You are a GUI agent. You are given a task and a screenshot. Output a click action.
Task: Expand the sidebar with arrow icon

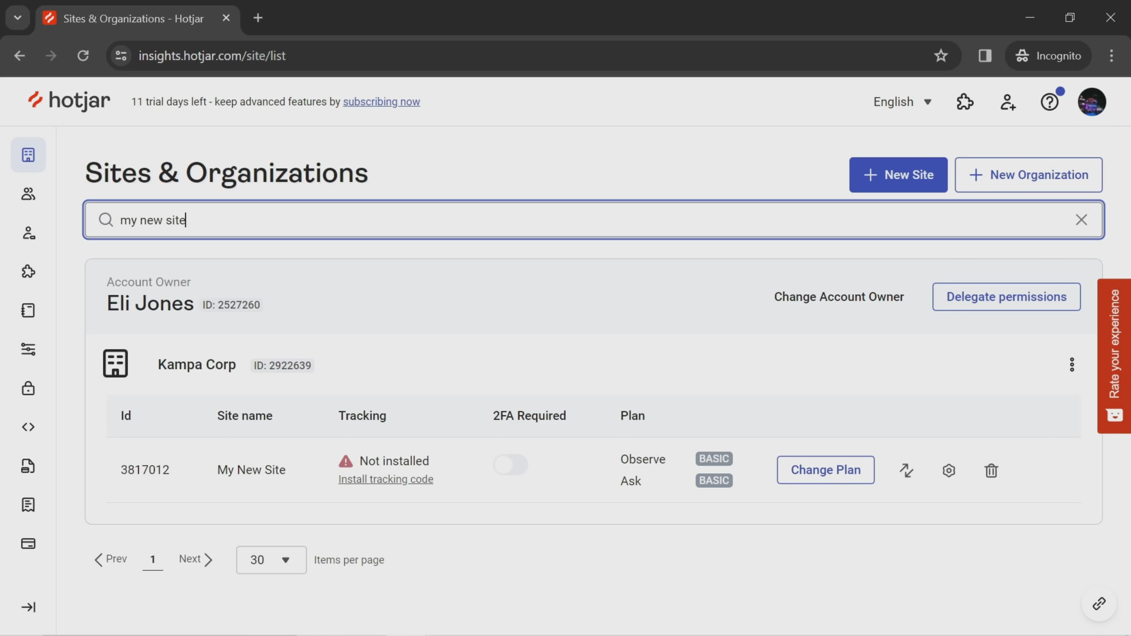pos(28,607)
